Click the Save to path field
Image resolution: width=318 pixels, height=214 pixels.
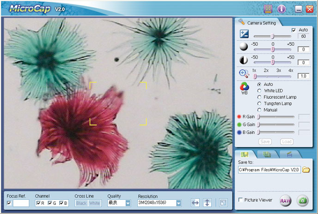pos(269,170)
